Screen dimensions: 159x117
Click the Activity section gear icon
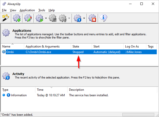(6, 76)
